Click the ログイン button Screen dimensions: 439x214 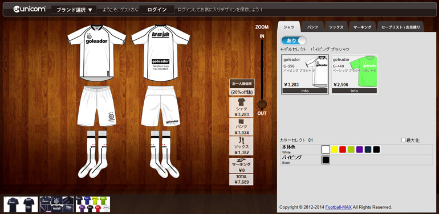tap(157, 10)
